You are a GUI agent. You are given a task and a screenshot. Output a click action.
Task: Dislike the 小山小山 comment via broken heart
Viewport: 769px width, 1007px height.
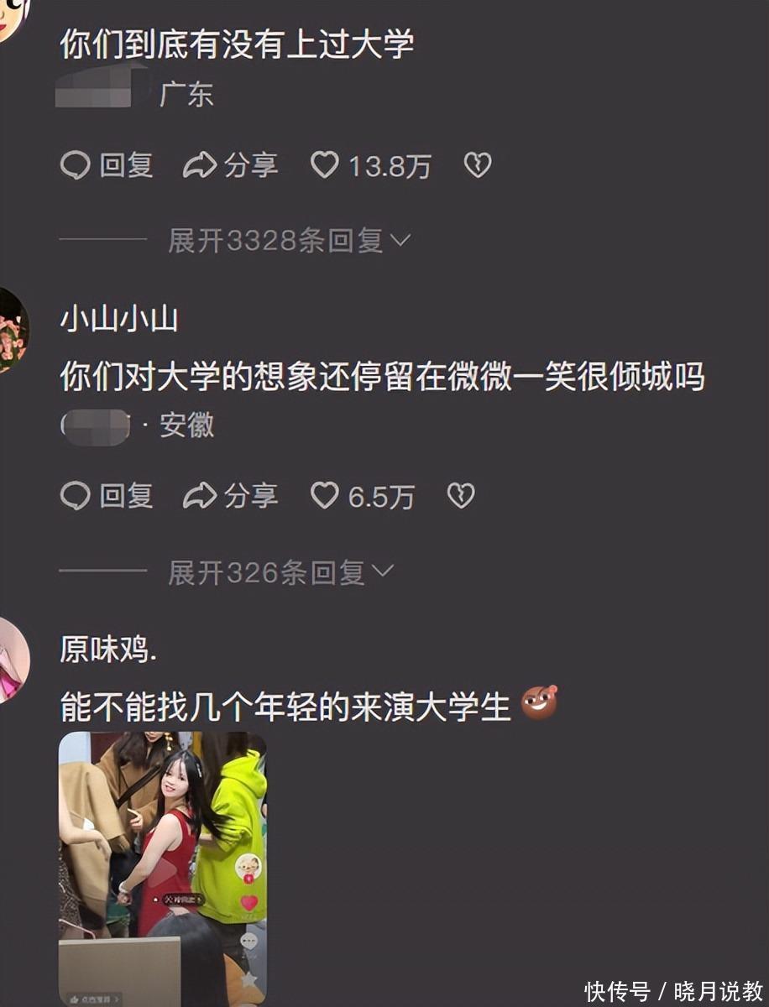point(461,496)
